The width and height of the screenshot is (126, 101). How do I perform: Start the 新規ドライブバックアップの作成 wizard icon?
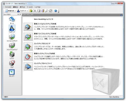point(28,37)
